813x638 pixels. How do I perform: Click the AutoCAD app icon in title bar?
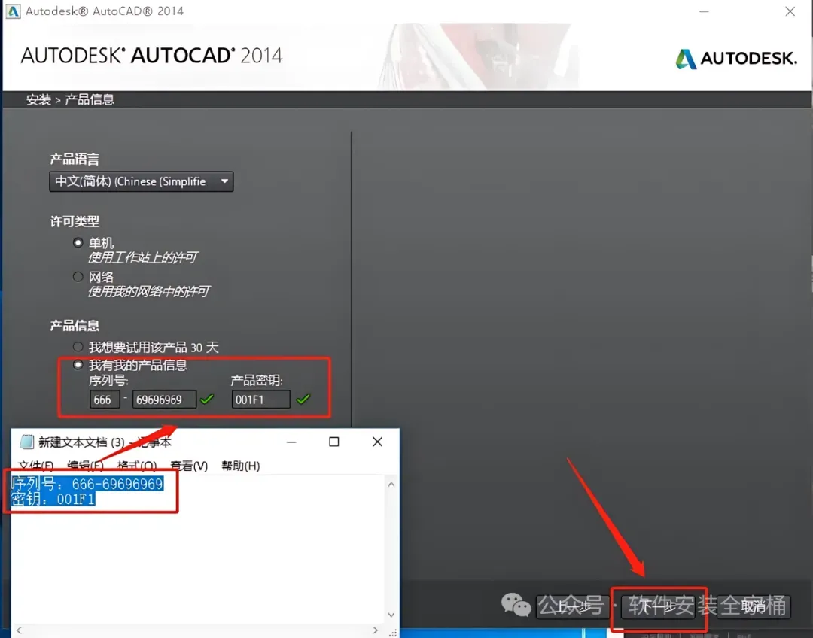[x=13, y=11]
